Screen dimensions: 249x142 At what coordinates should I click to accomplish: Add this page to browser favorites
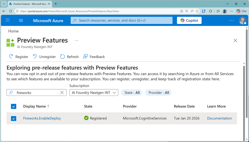pos(197,11)
